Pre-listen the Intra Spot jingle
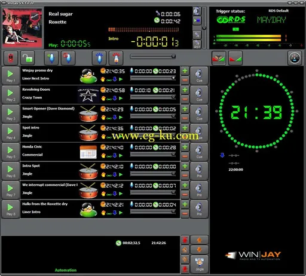The height and width of the screenshot is (276, 306). [199, 171]
